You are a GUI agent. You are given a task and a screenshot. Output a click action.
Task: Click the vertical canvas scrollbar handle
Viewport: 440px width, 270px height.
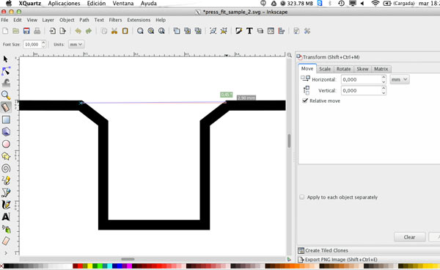point(289,141)
